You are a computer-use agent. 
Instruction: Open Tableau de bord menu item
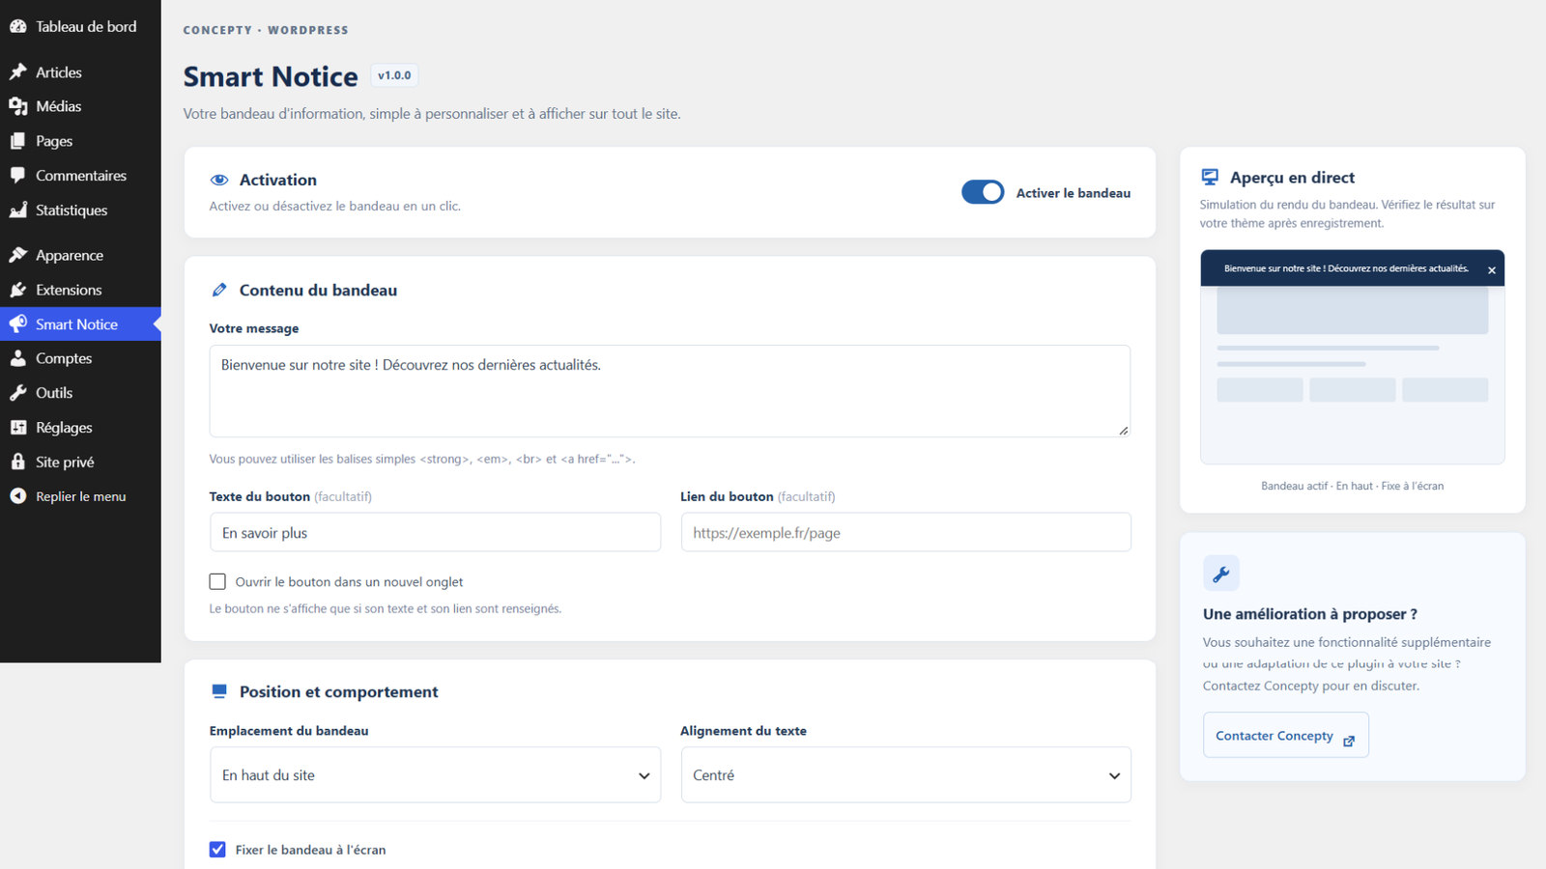80,27
